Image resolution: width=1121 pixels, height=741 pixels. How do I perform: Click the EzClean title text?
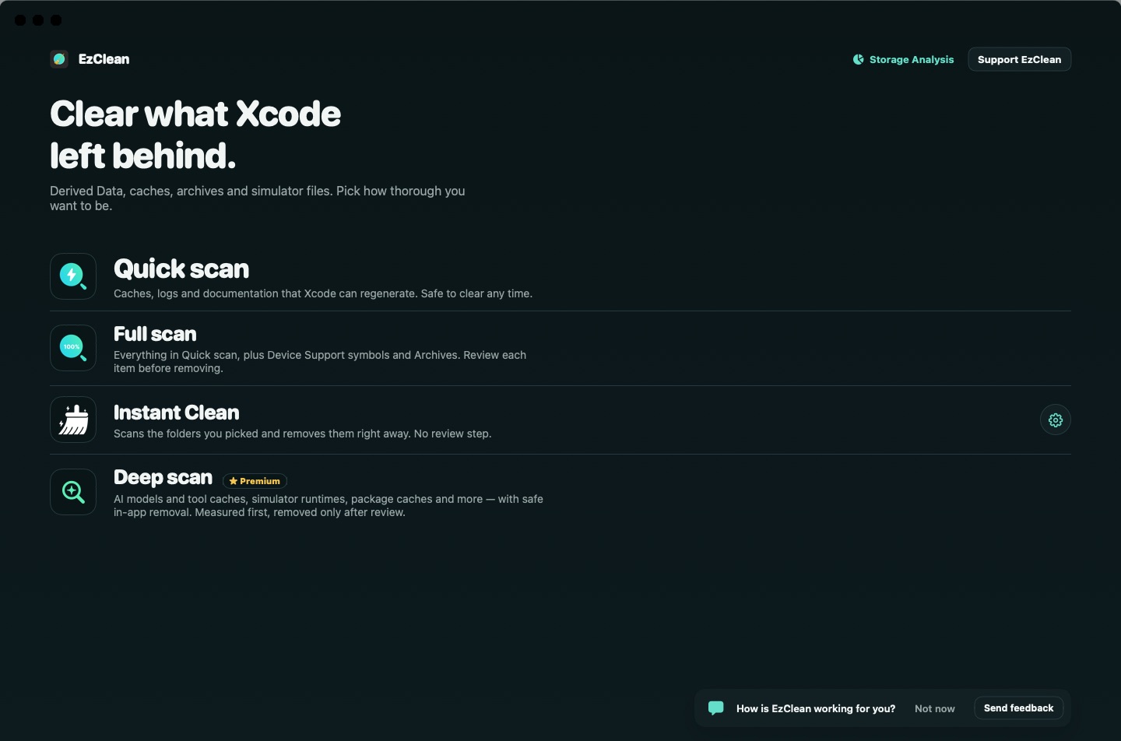tap(104, 59)
